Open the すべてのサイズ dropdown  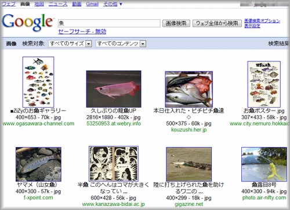70,44
